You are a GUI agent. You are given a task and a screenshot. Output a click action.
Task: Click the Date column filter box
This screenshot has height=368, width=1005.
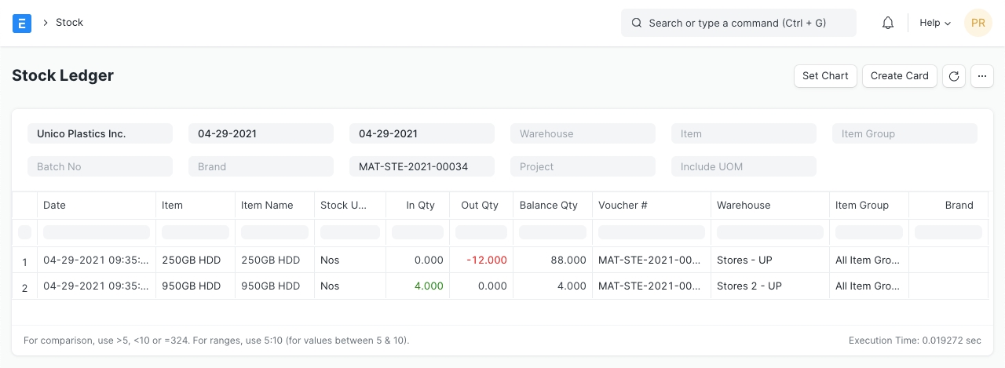click(96, 232)
